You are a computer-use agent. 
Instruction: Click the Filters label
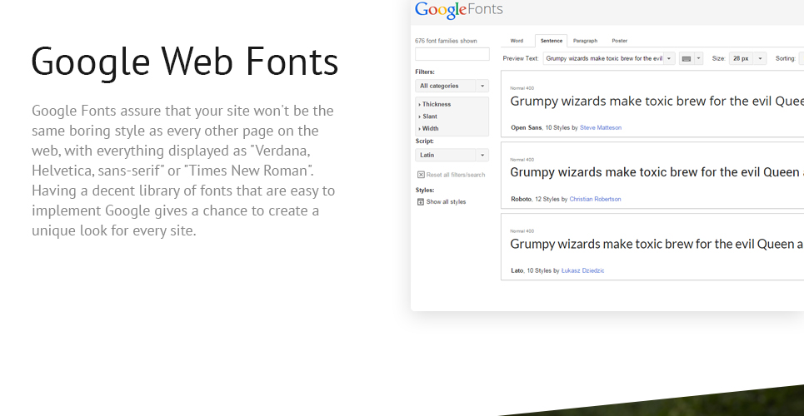tap(425, 72)
